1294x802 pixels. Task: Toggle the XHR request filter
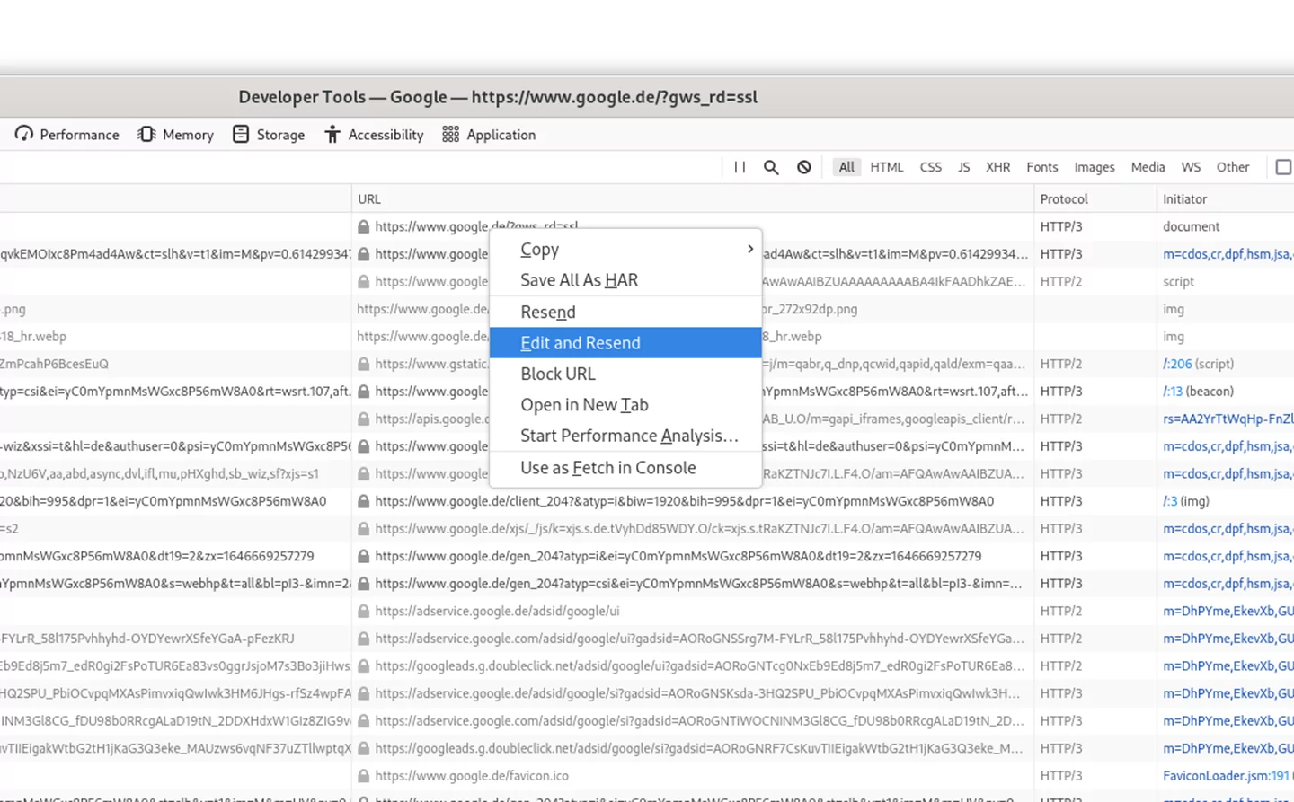(998, 167)
